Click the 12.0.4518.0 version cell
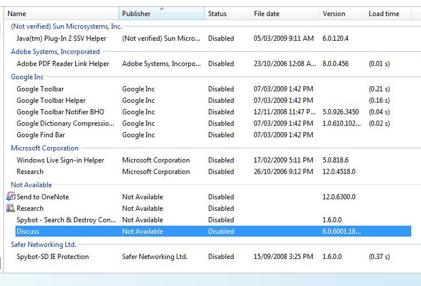Viewport: 421px width, 286px height. coord(339,172)
